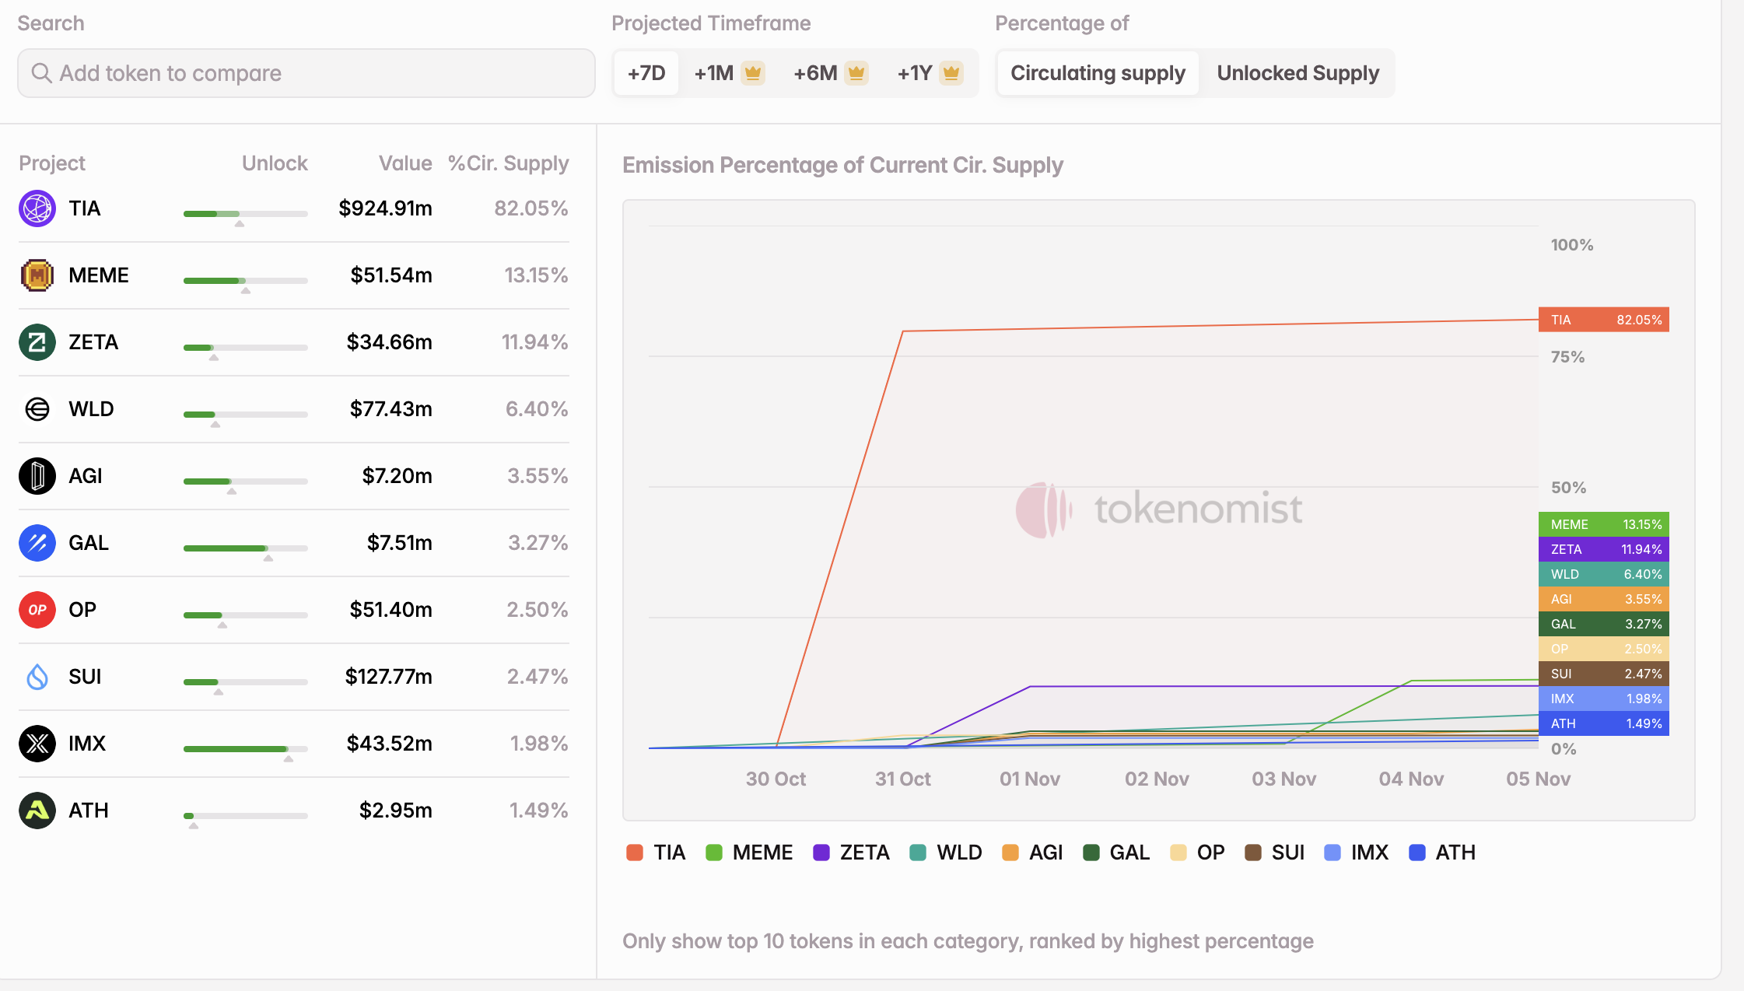Click the crown icon next to +1M

(752, 73)
